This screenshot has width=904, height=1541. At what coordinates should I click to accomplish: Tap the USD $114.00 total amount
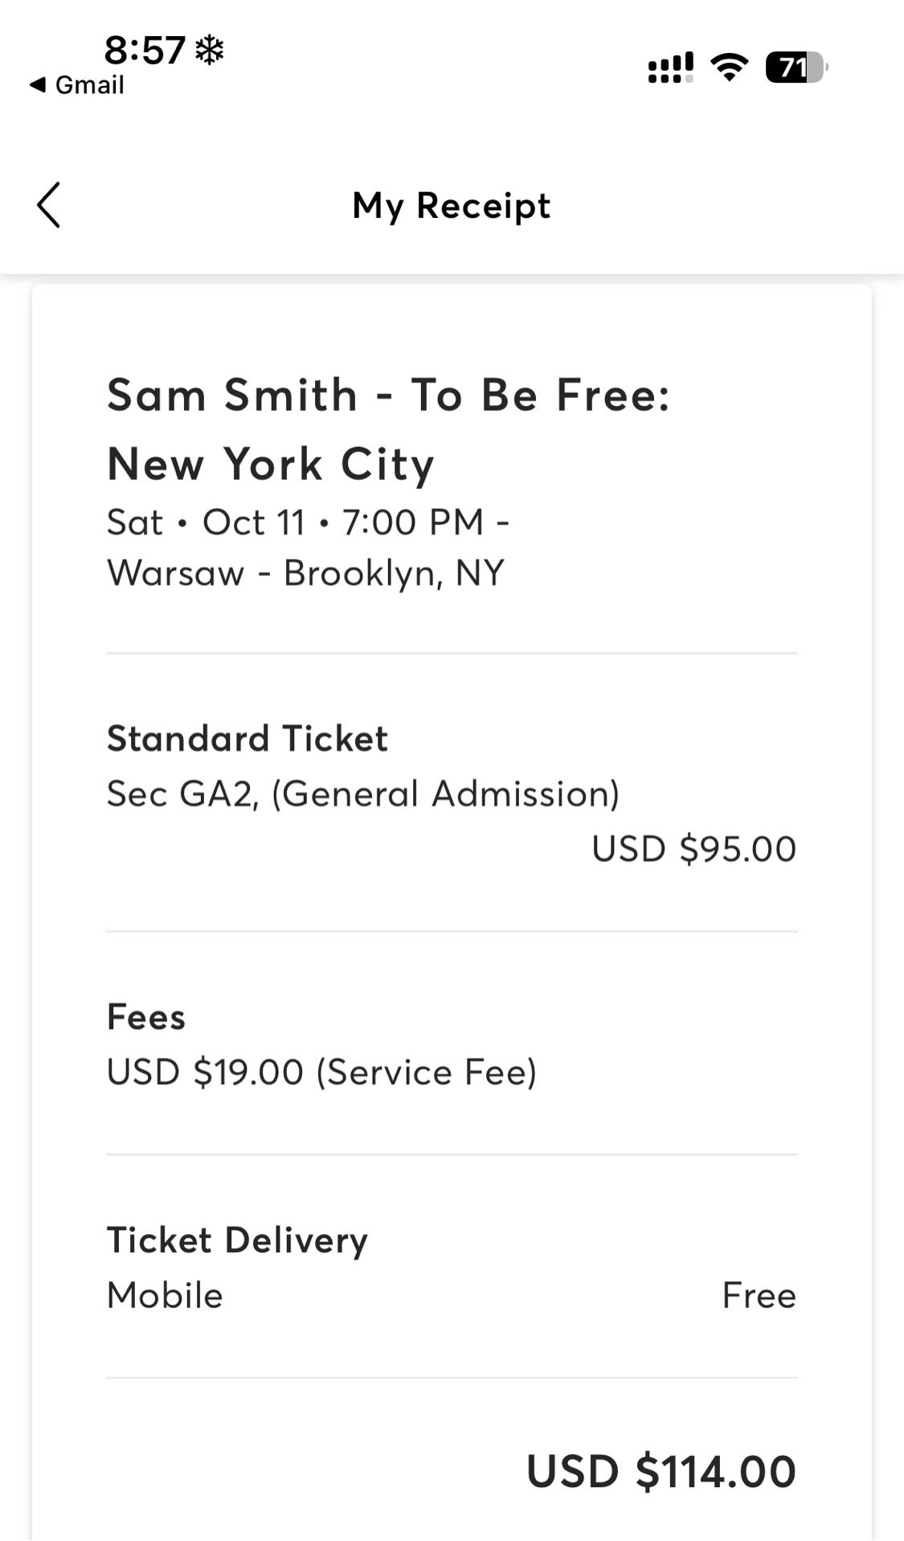tap(661, 1471)
